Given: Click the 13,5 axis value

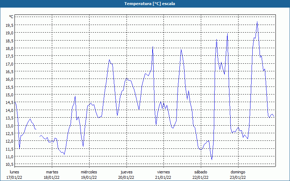Looking at the screenshot, I should click(9, 118).
